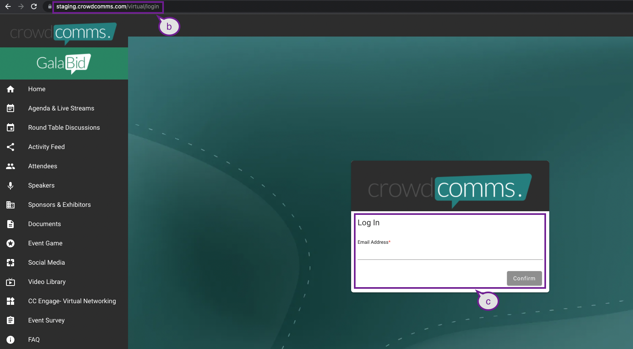The height and width of the screenshot is (349, 633).
Task: Open the Documents file icon
Action: coord(10,224)
